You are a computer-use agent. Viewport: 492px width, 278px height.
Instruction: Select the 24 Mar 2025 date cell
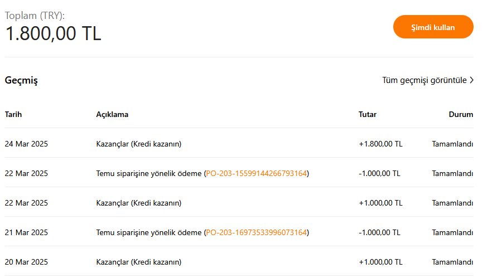[26, 144]
